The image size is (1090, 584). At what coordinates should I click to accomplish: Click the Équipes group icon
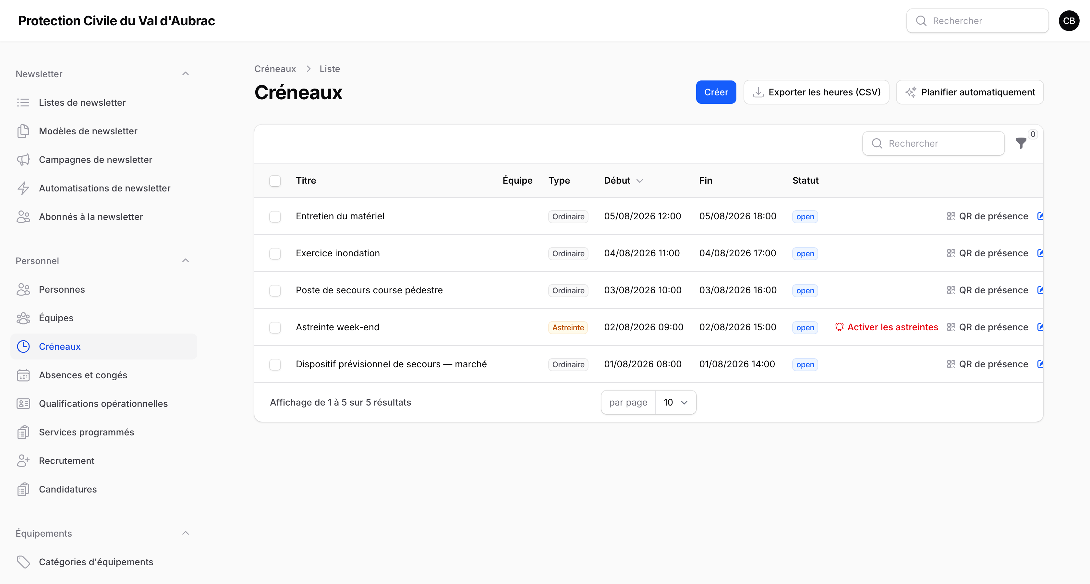(23, 318)
